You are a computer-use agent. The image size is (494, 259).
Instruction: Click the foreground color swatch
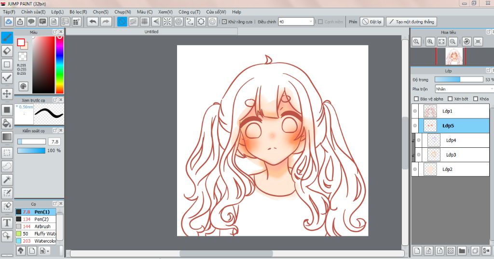click(x=21, y=42)
